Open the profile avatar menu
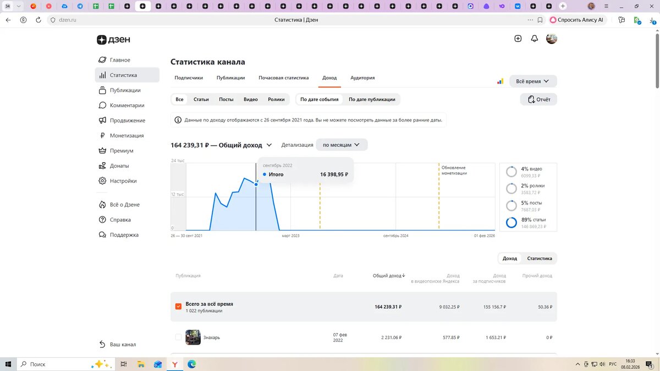 click(552, 38)
